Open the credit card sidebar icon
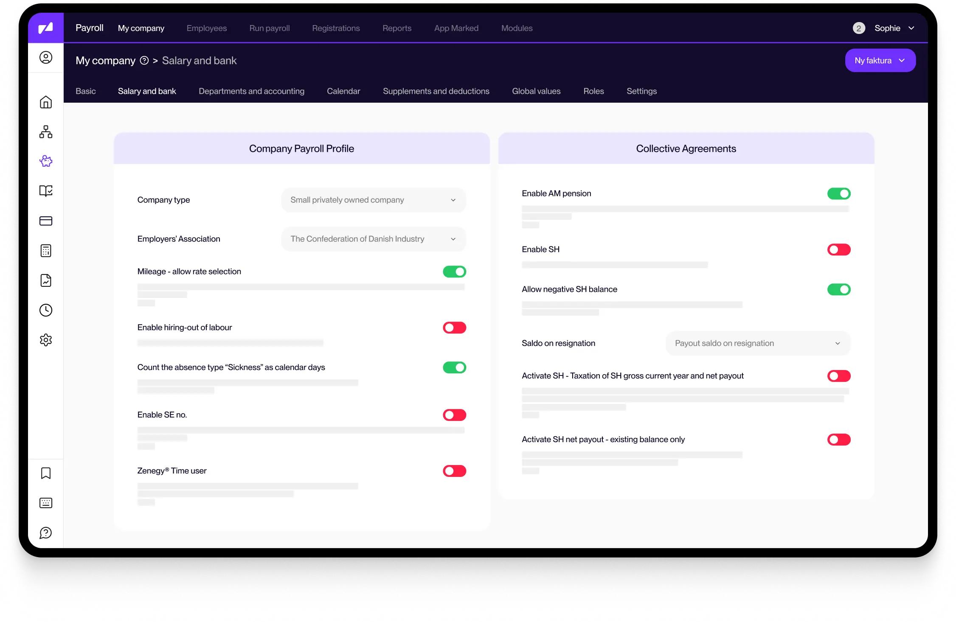The image size is (956, 622). (x=46, y=221)
